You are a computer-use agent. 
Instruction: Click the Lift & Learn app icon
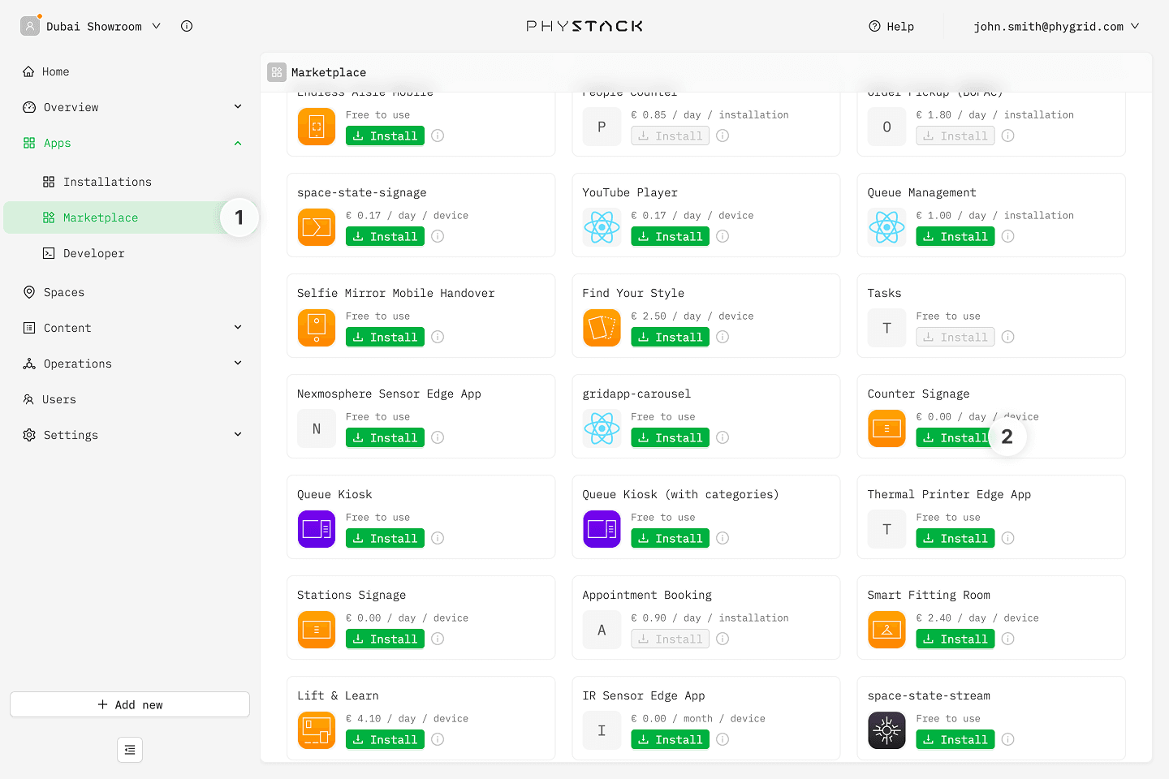pyautogui.click(x=317, y=730)
